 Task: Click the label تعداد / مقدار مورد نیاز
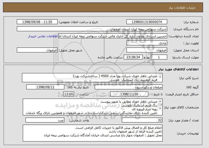coord(183,120)
